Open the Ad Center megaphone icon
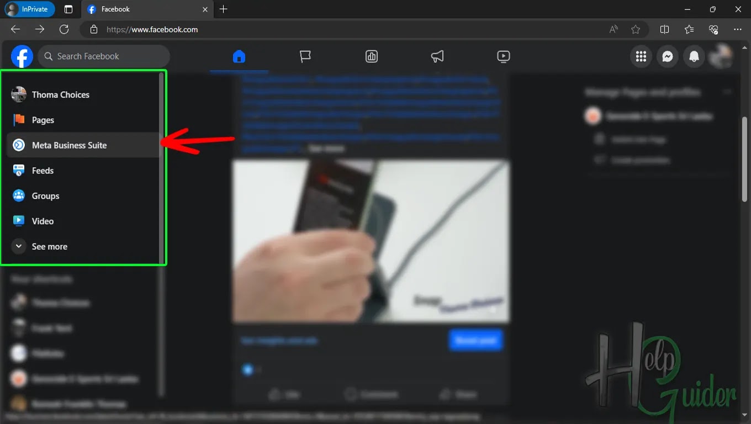751x424 pixels. click(x=437, y=56)
